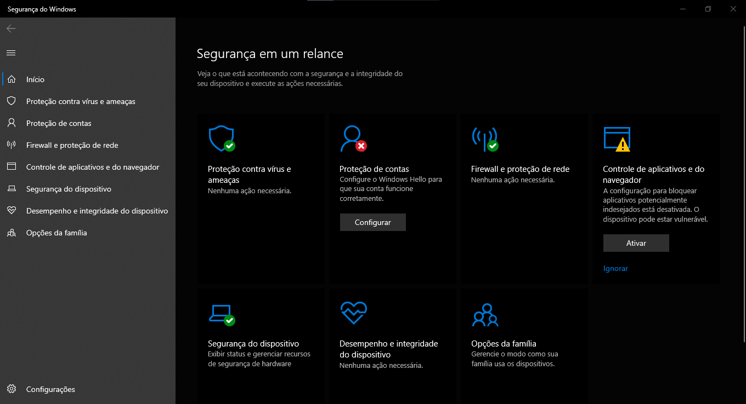Click Desempenho e integridade do dispositivo tile title

pos(388,349)
